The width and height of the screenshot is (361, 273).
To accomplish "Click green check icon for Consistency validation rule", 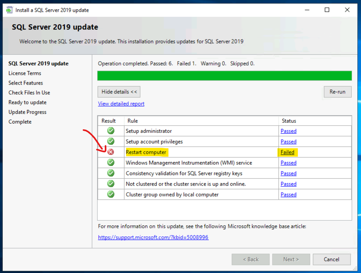I will (x=111, y=173).
